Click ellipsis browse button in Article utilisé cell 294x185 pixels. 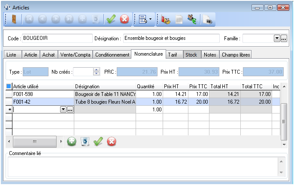tap(70, 110)
